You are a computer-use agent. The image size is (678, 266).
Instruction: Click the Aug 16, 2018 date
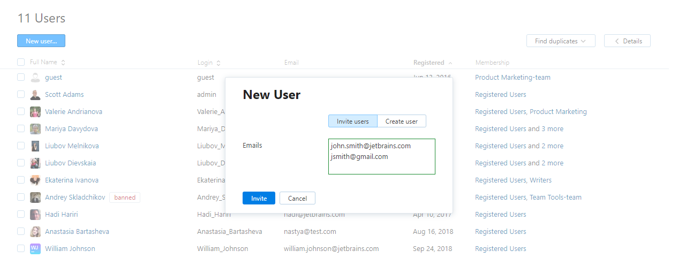(x=433, y=232)
